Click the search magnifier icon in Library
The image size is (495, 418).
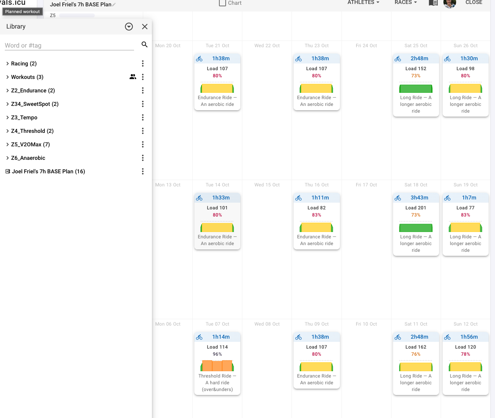click(144, 44)
